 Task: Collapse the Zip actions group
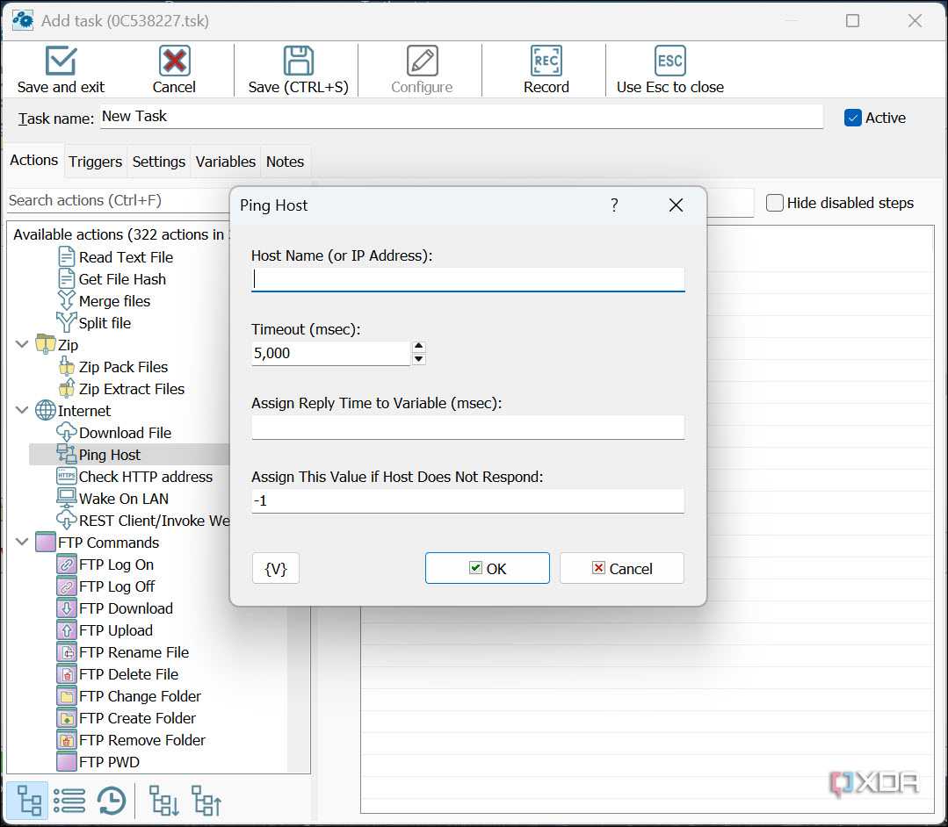click(x=22, y=345)
